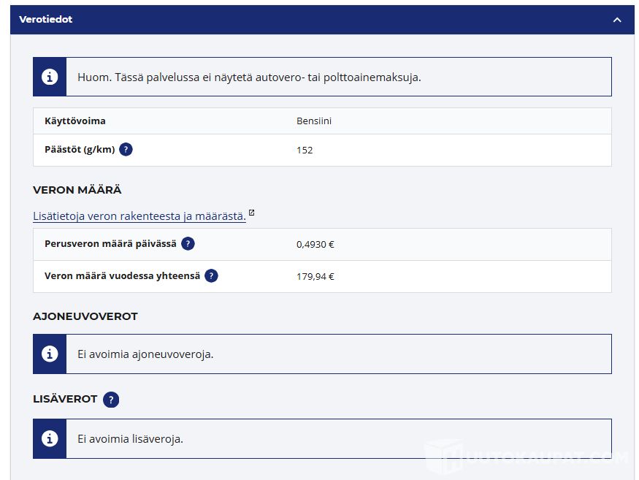Select the Bensiini fuel value

click(314, 121)
